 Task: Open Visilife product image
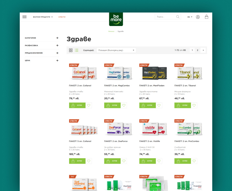coord(154,128)
